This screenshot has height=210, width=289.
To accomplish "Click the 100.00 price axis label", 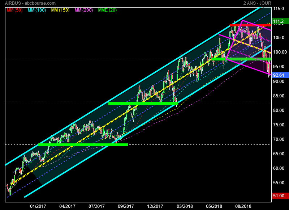I will (x=280, y=52).
